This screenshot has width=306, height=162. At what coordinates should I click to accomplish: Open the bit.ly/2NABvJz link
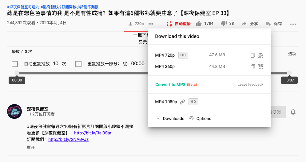point(69,139)
